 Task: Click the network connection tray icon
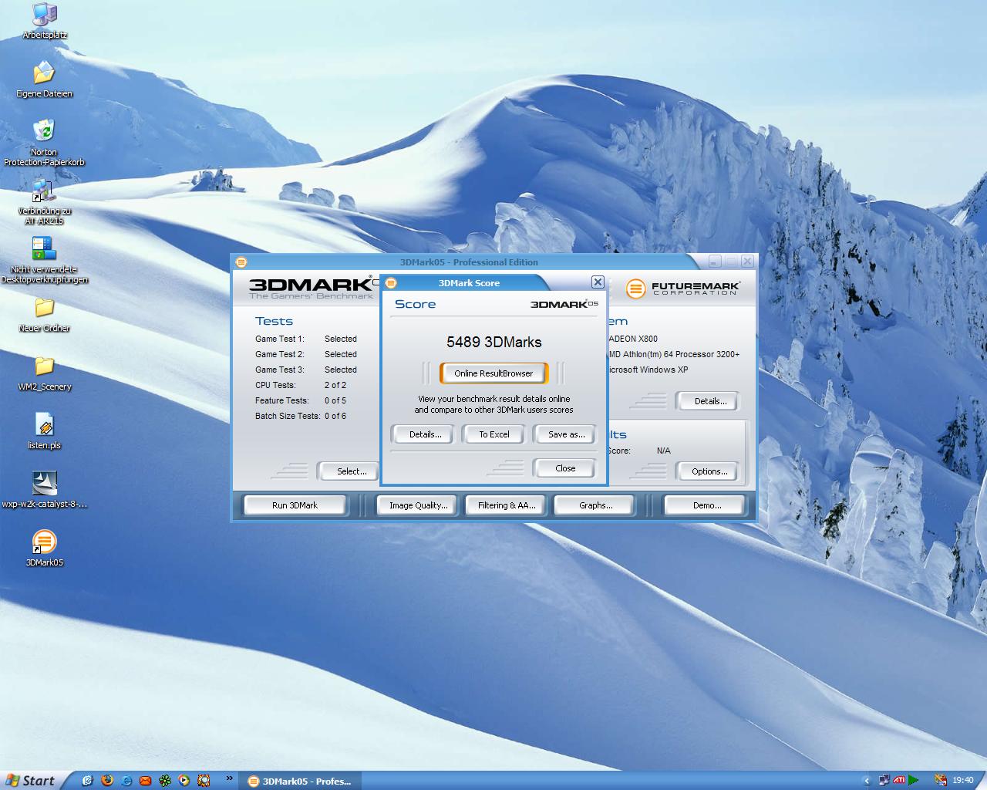[884, 780]
